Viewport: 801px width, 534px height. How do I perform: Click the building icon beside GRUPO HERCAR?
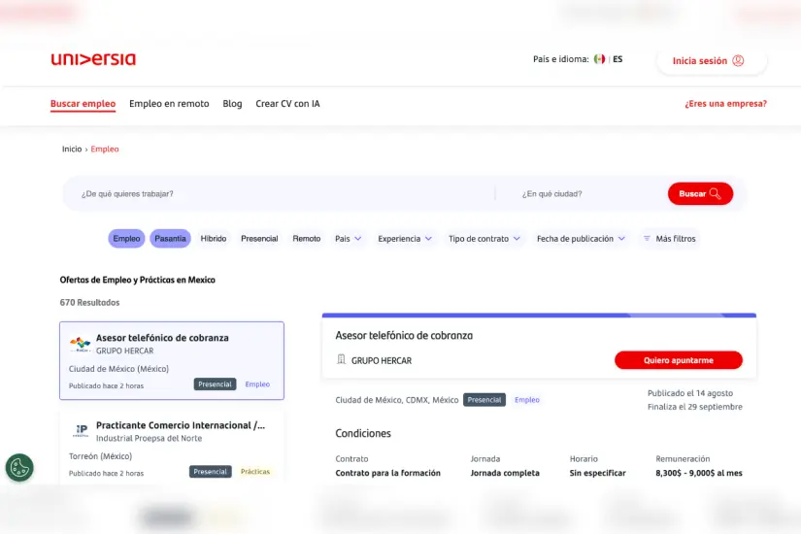[341, 360]
